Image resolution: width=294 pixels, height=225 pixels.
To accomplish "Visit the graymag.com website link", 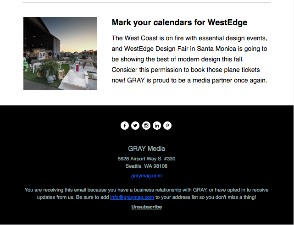I will 146,176.
